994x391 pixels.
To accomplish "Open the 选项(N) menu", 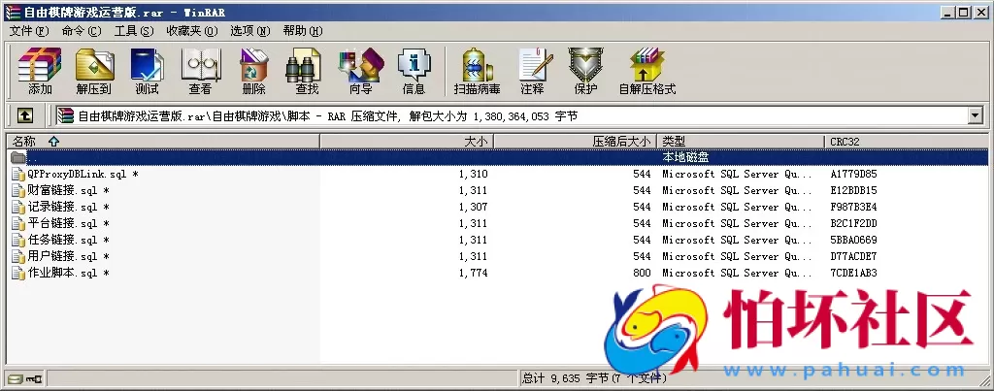I will tap(249, 31).
